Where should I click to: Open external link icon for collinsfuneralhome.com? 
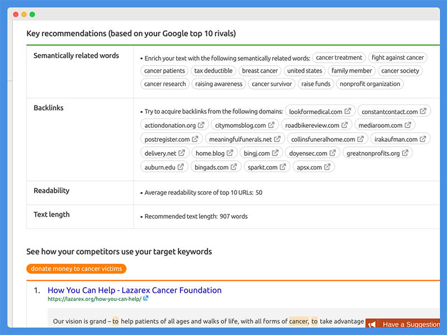click(x=360, y=139)
